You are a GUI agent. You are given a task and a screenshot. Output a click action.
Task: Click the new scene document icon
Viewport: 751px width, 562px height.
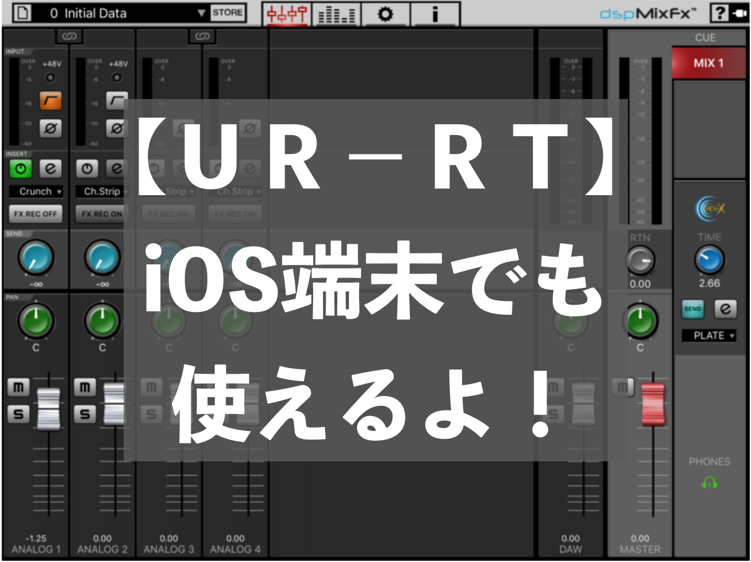pyautogui.click(x=22, y=13)
